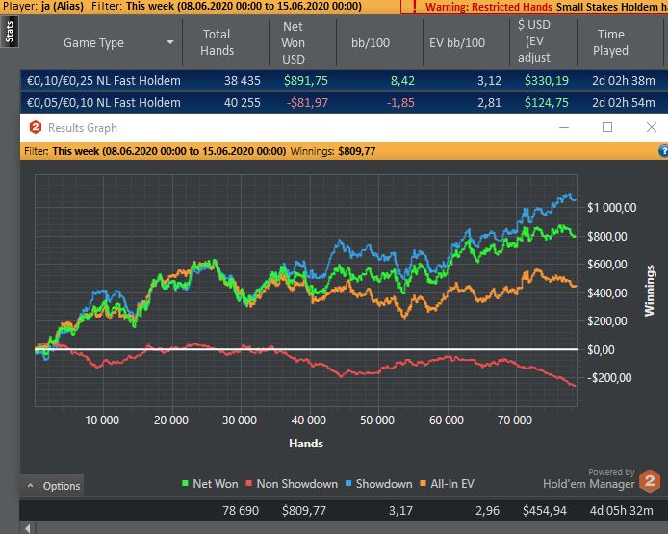The image size is (668, 534).
Task: Sort by Total Hands column header
Action: (217, 42)
